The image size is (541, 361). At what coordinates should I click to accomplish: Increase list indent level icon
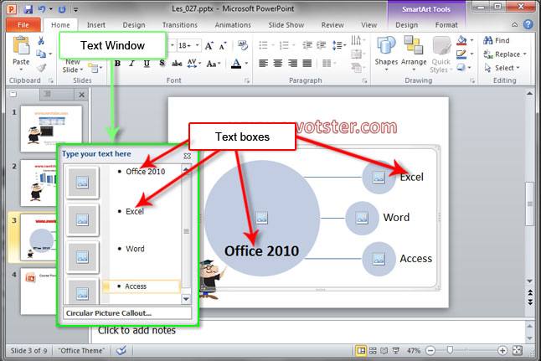tap(322, 45)
